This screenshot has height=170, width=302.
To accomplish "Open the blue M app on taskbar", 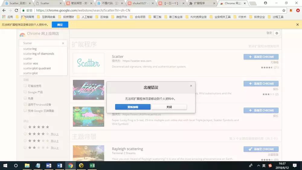I will tap(49, 165).
